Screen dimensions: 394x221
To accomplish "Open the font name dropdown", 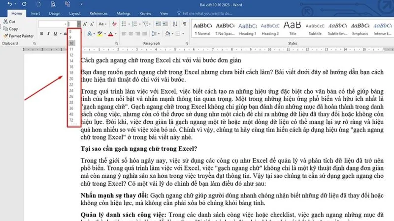I will pos(66,24).
